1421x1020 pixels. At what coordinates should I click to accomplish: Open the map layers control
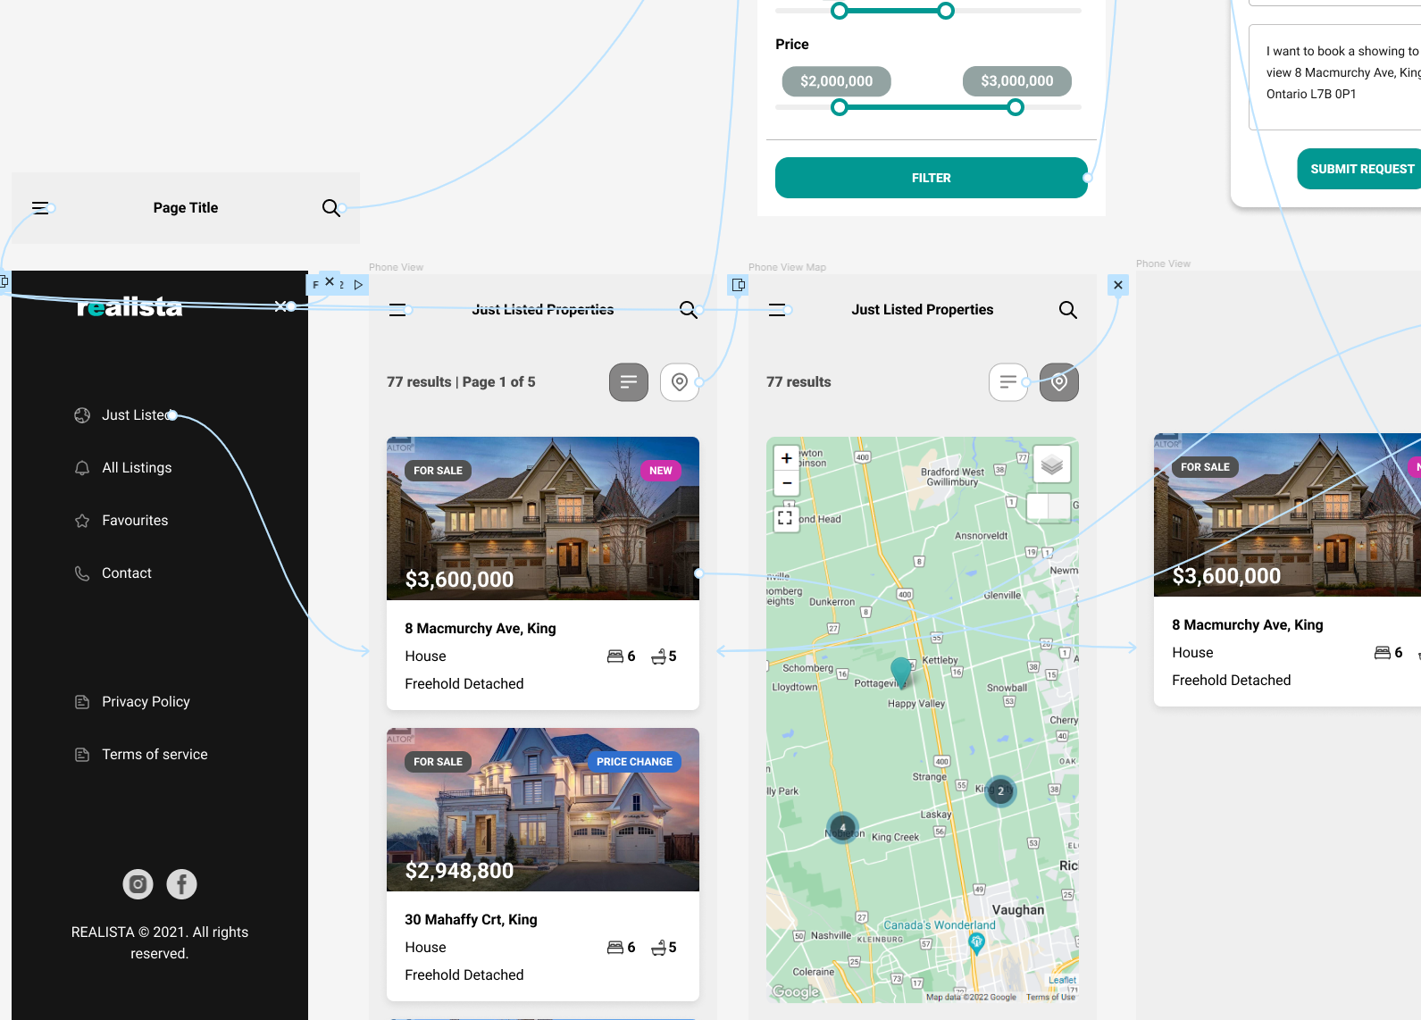coord(1051,464)
